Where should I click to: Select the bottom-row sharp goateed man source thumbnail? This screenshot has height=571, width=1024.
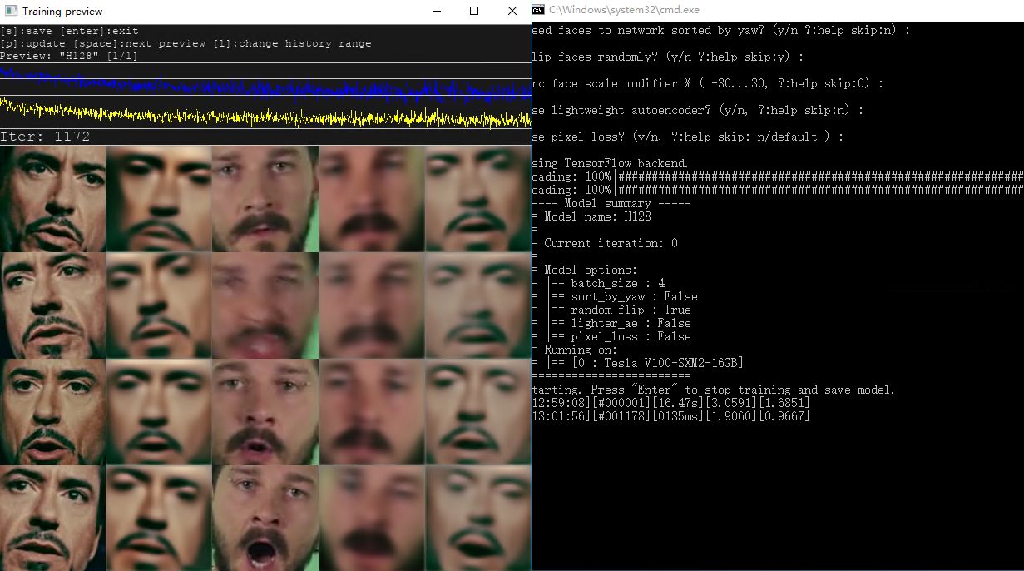coord(53,518)
